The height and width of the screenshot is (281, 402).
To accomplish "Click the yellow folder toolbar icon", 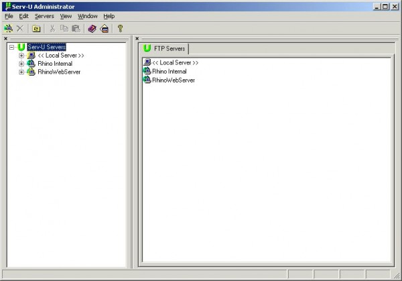I will 36,28.
